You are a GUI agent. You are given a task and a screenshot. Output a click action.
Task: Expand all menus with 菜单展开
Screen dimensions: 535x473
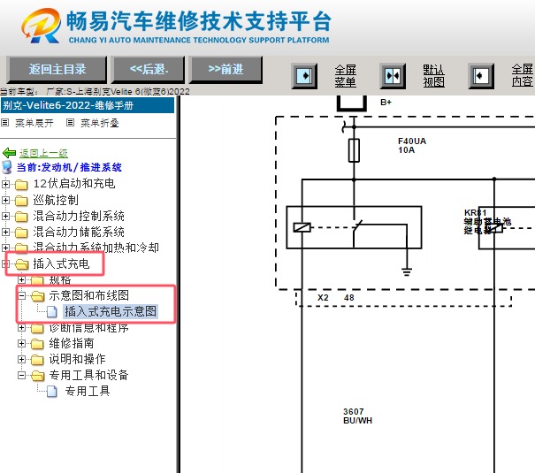[34, 123]
